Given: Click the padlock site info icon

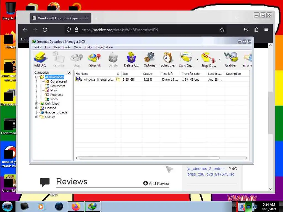Looking at the screenshot, I should pyautogui.click(x=77, y=30).
